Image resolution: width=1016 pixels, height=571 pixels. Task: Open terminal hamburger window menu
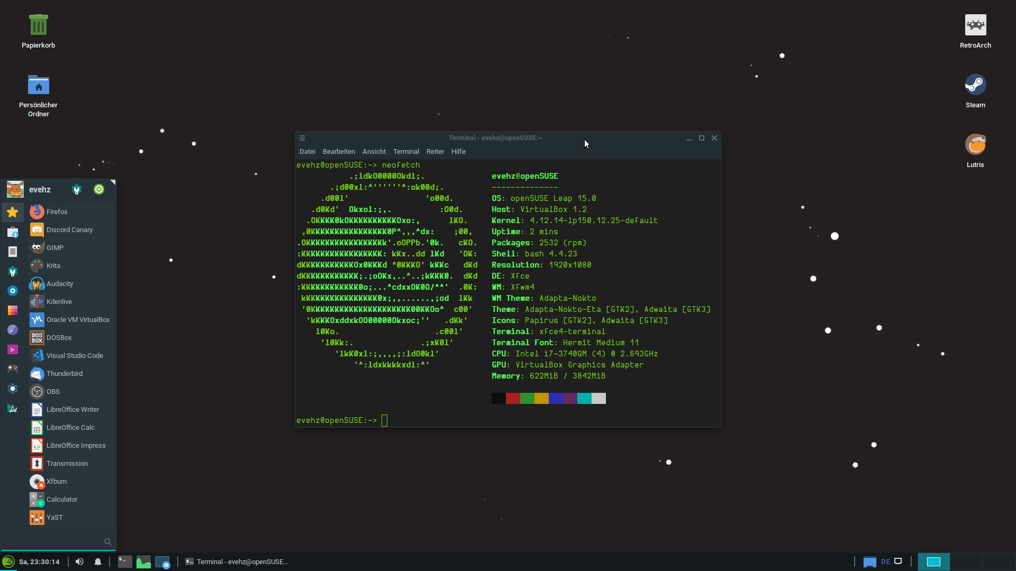[302, 138]
